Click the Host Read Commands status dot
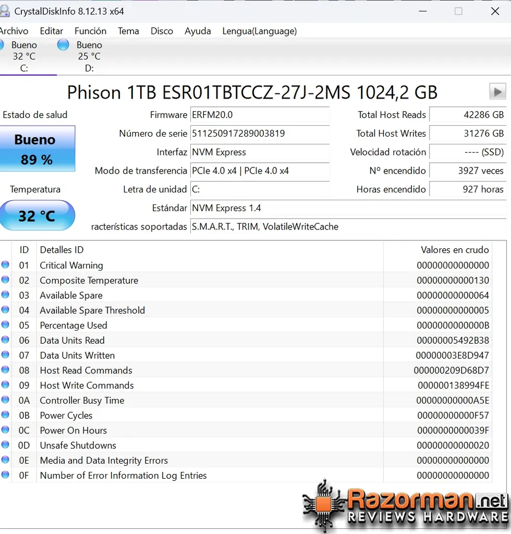This screenshot has height=534, width=511. (x=5, y=370)
